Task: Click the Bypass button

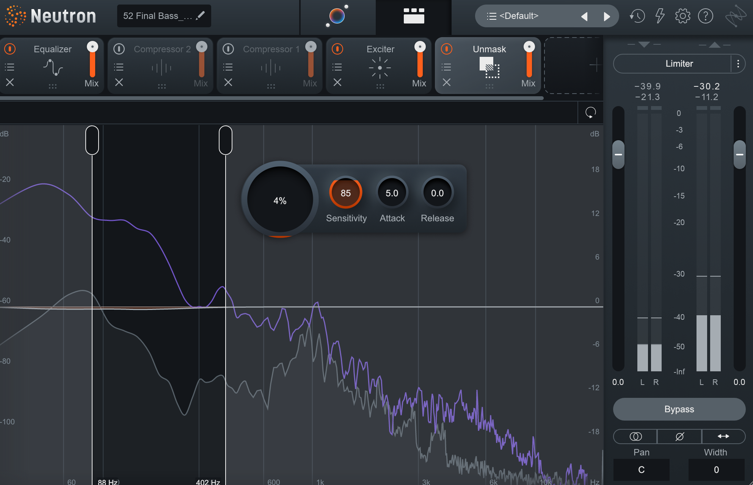Action: coord(679,409)
